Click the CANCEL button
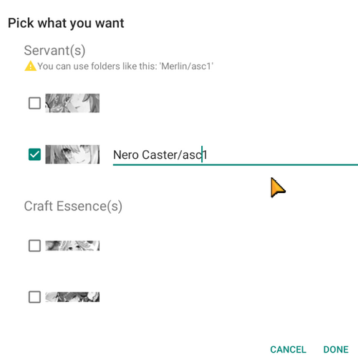Screen dimensions: 358x364 coord(288,350)
